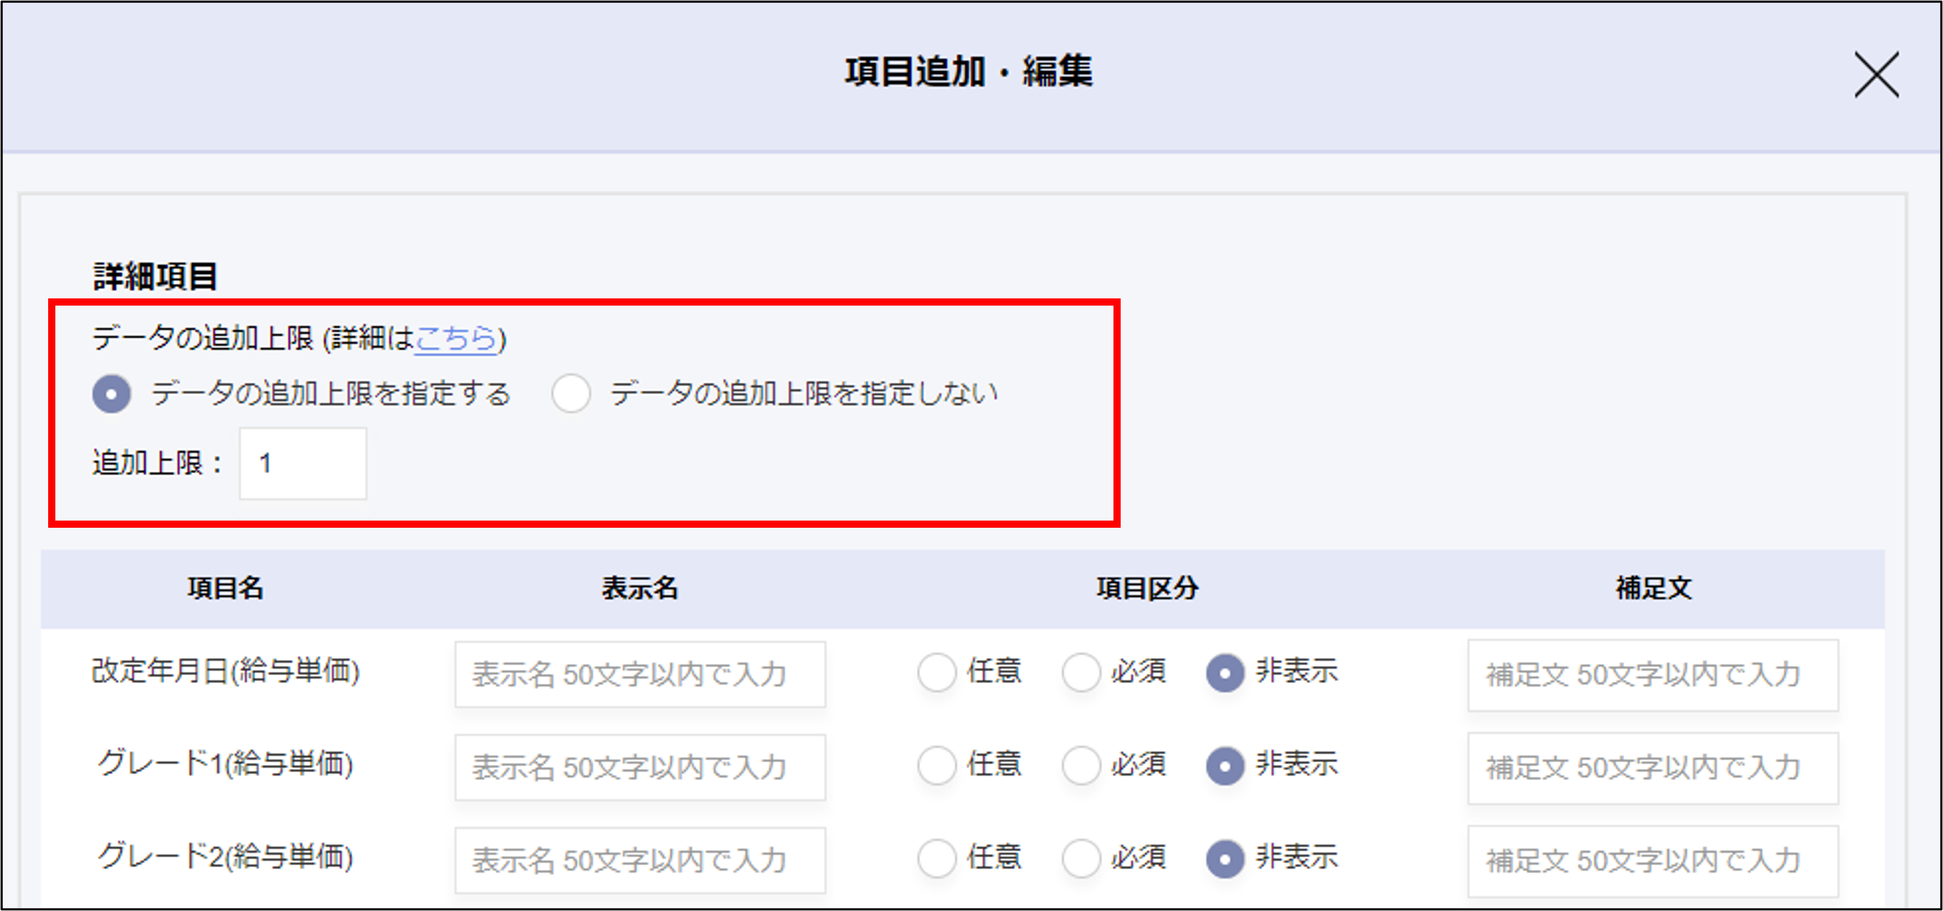The width and height of the screenshot is (1943, 911).
Task: Set 改定年月日(給与単価) to 非表示
Action: (x=1225, y=672)
